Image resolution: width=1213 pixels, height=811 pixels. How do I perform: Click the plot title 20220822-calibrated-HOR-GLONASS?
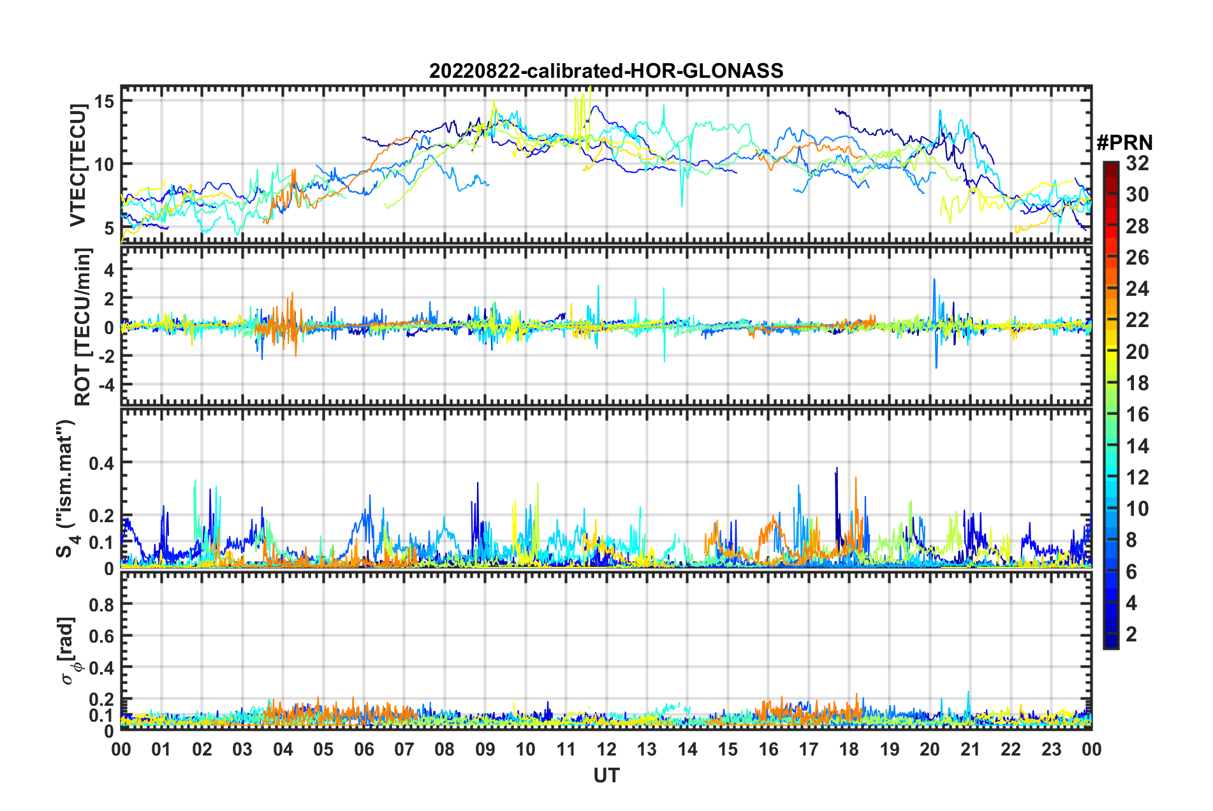606,71
